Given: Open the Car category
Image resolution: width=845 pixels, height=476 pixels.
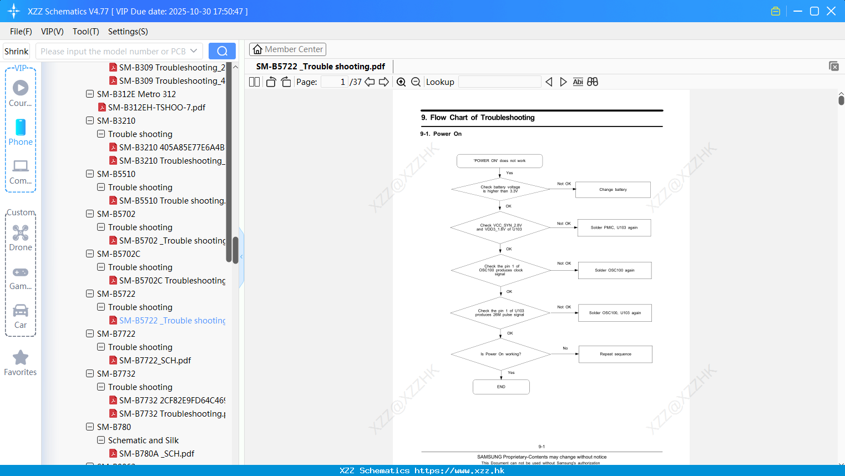Looking at the screenshot, I should click(x=21, y=316).
